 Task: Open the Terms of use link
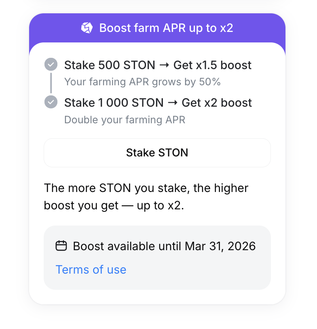click(91, 270)
